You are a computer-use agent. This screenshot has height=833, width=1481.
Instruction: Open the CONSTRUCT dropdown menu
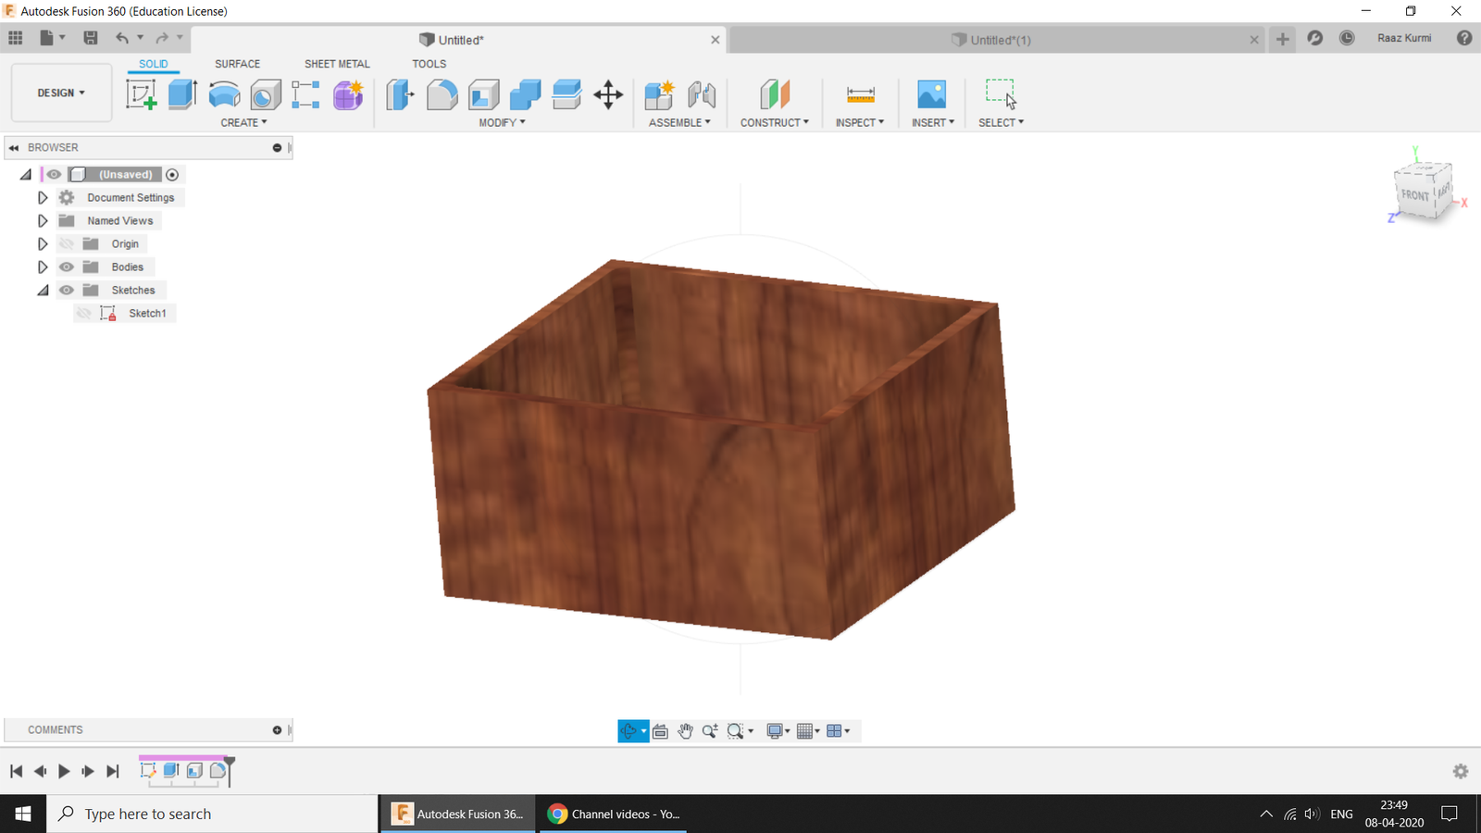tap(775, 122)
